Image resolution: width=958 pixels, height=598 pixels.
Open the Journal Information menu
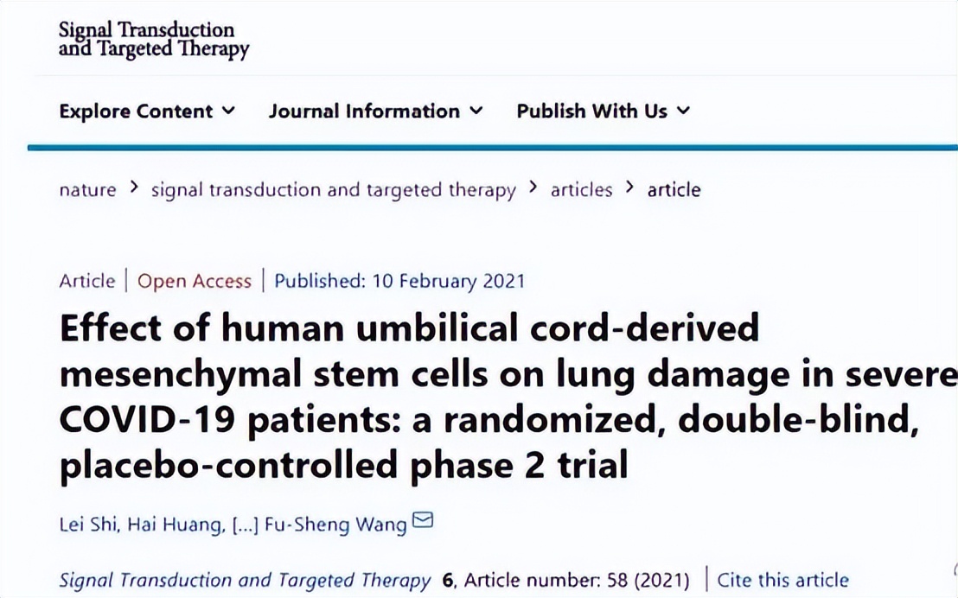[x=364, y=111]
